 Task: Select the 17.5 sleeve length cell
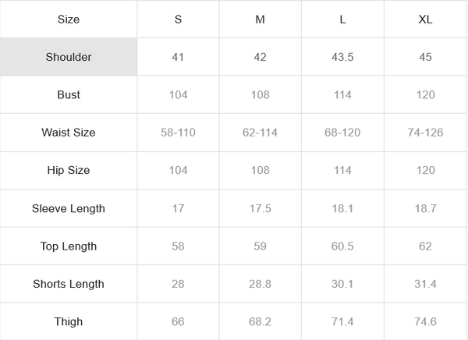[x=260, y=208]
